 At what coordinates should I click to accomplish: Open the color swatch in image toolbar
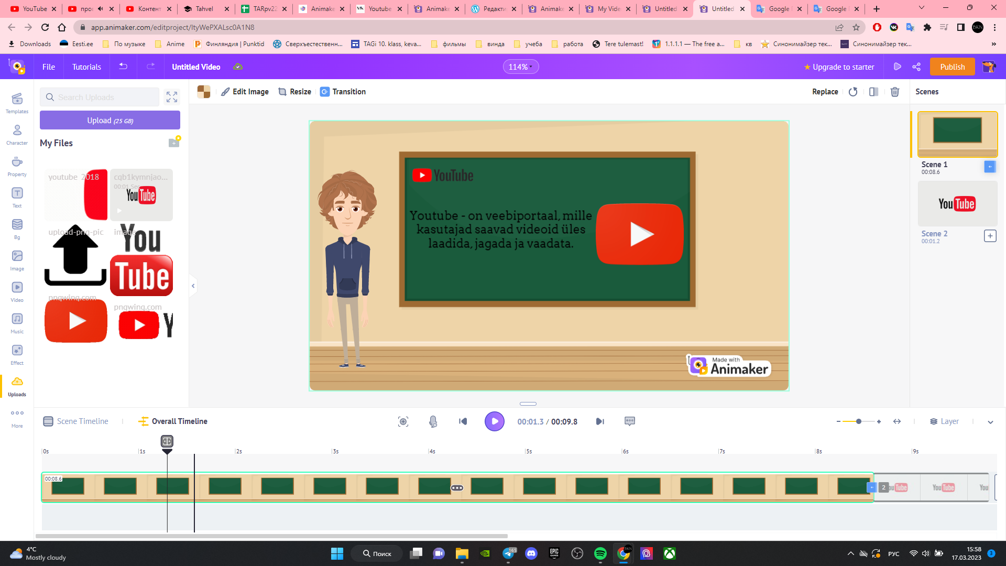coord(204,92)
